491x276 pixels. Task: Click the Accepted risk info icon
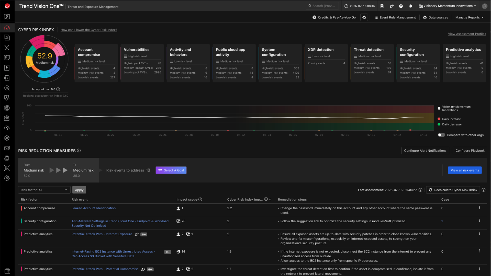58,89
